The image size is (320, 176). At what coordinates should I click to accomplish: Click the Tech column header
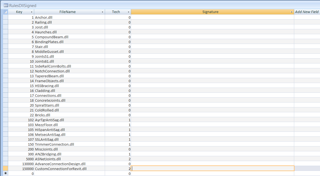116,12
